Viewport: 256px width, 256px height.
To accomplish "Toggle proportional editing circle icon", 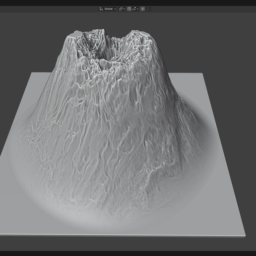I will point(142,9).
